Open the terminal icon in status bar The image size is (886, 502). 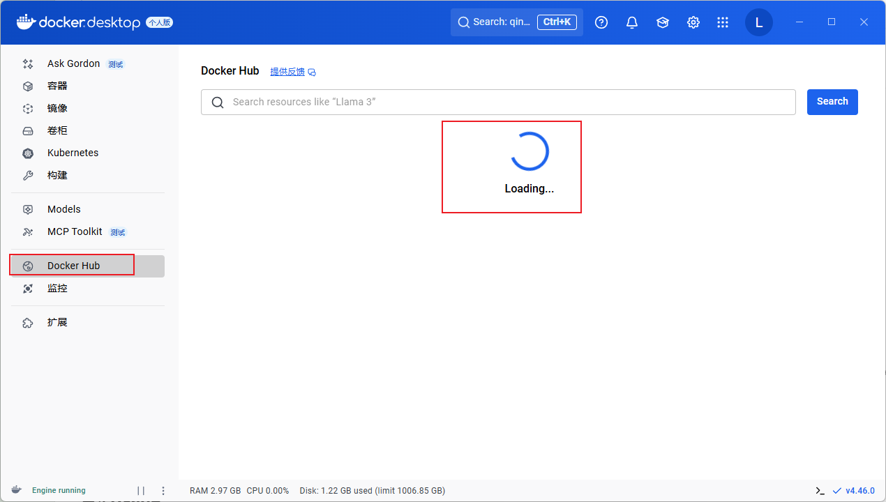pyautogui.click(x=820, y=491)
